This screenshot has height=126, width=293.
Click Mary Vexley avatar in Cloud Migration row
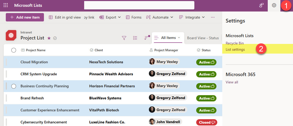click(152, 61)
